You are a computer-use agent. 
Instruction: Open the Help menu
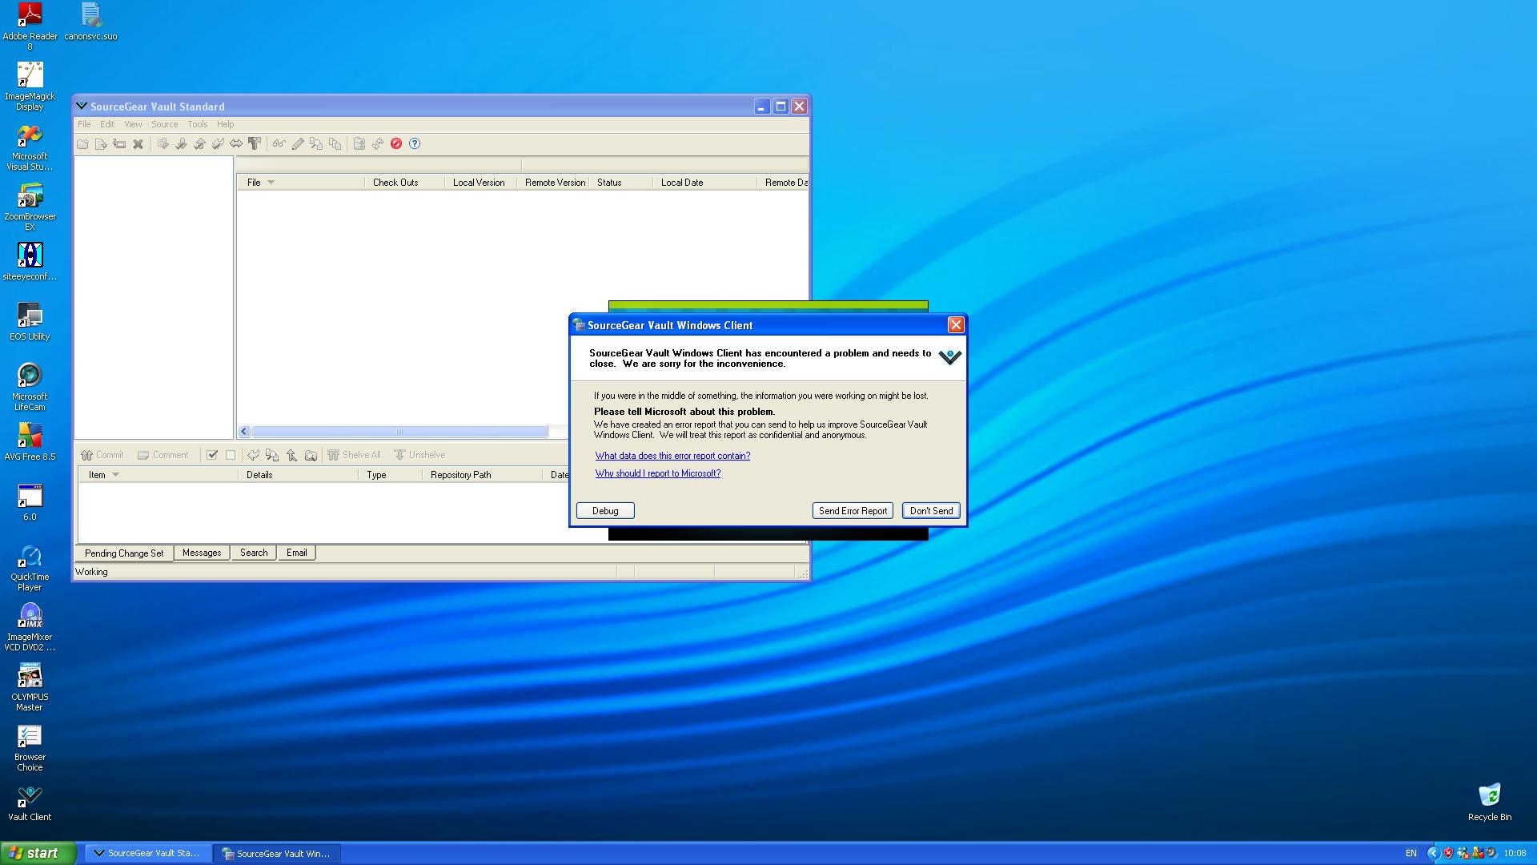pyautogui.click(x=226, y=124)
